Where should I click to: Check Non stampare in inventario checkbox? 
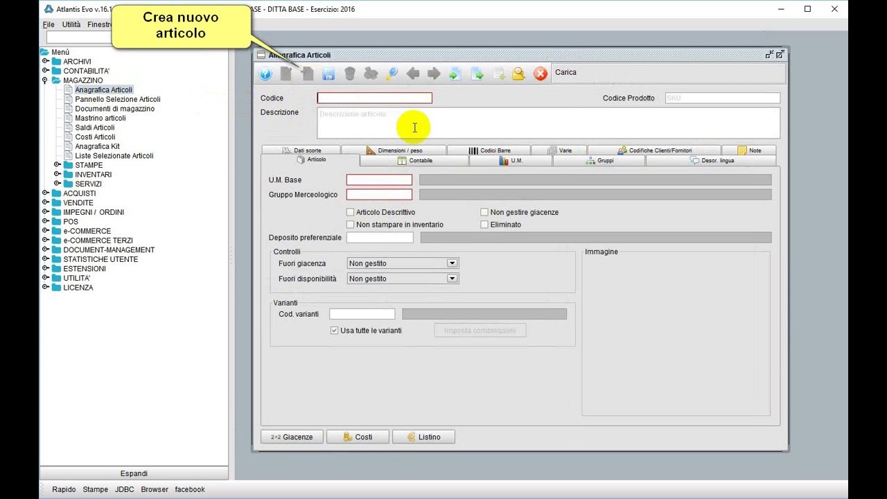pos(350,225)
